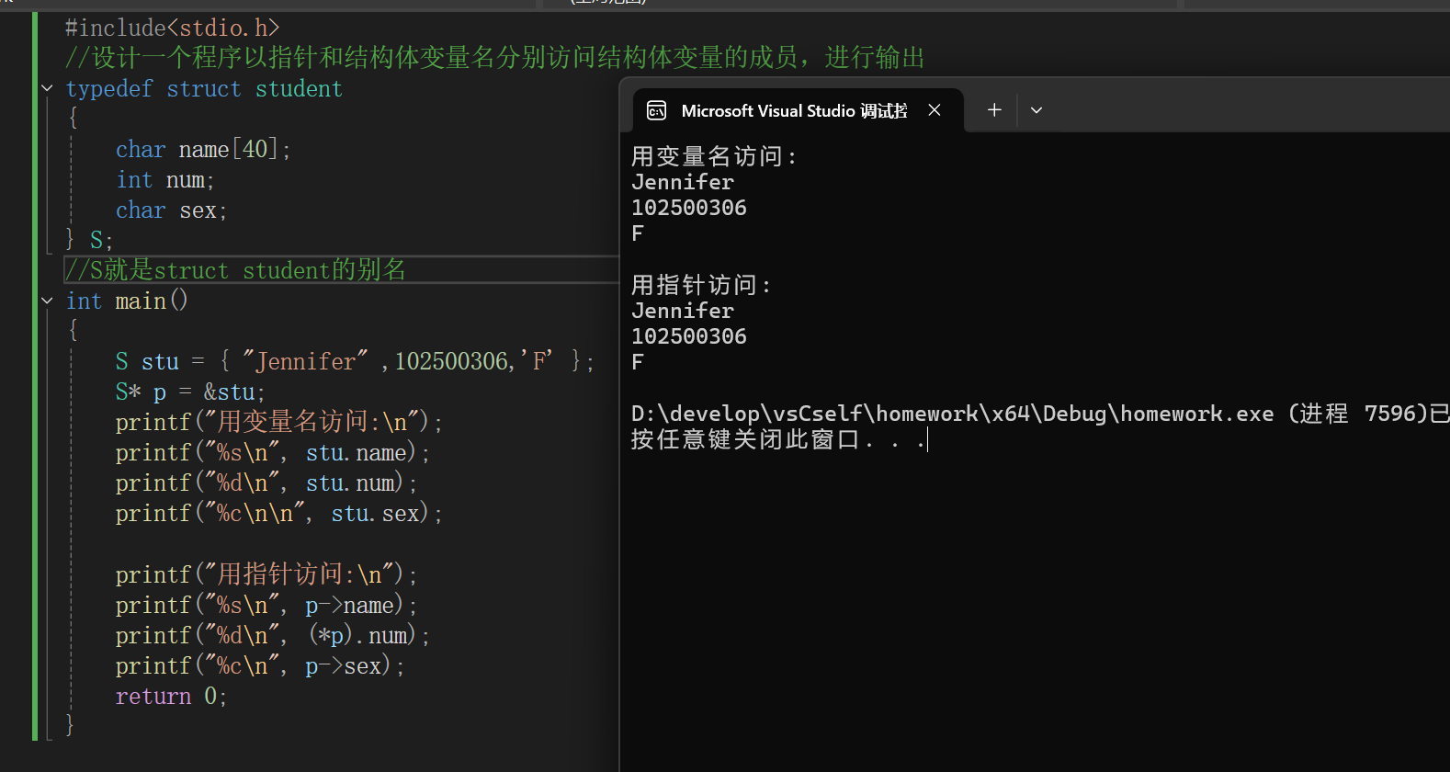Image resolution: width=1450 pixels, height=772 pixels.
Task: Click printf line with p->sex
Action: point(260,666)
